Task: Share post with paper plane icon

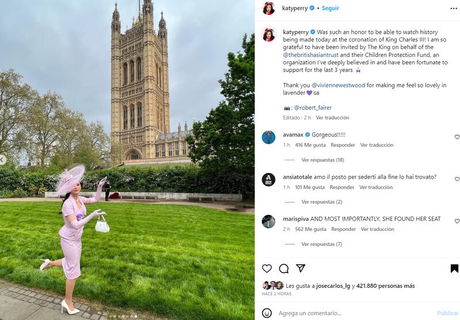Action: coord(300,268)
